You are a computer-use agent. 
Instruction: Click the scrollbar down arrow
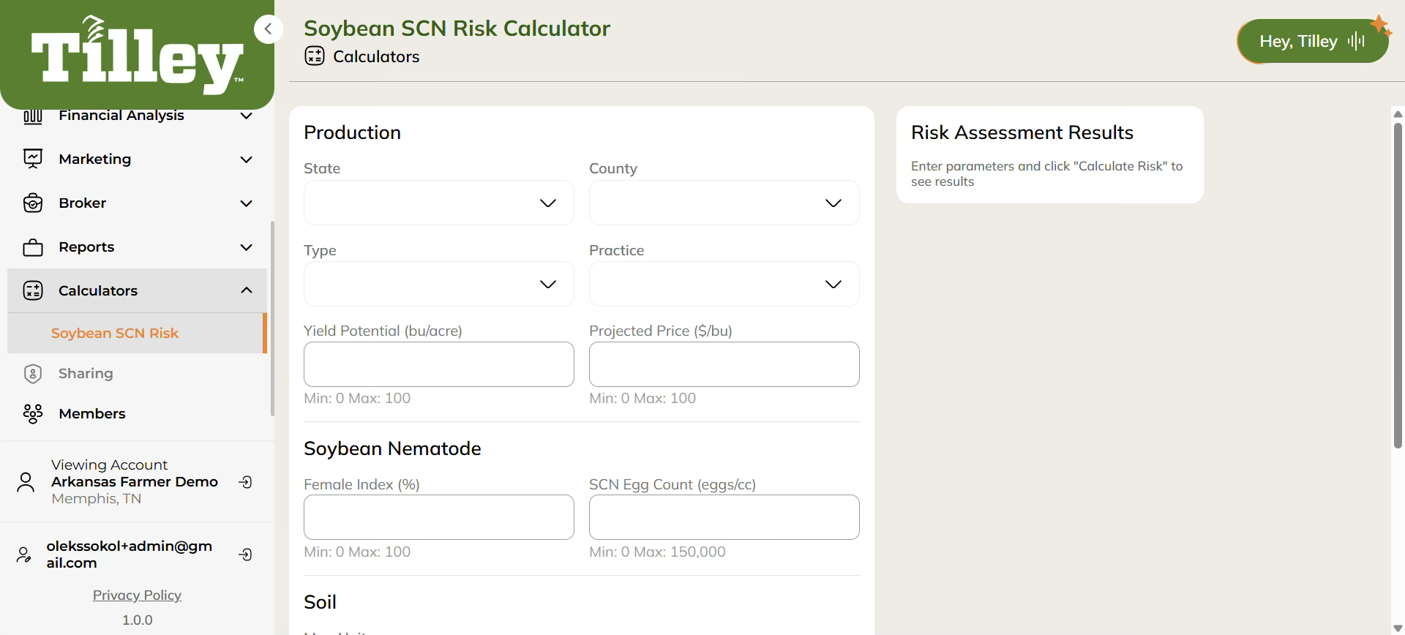(1398, 628)
